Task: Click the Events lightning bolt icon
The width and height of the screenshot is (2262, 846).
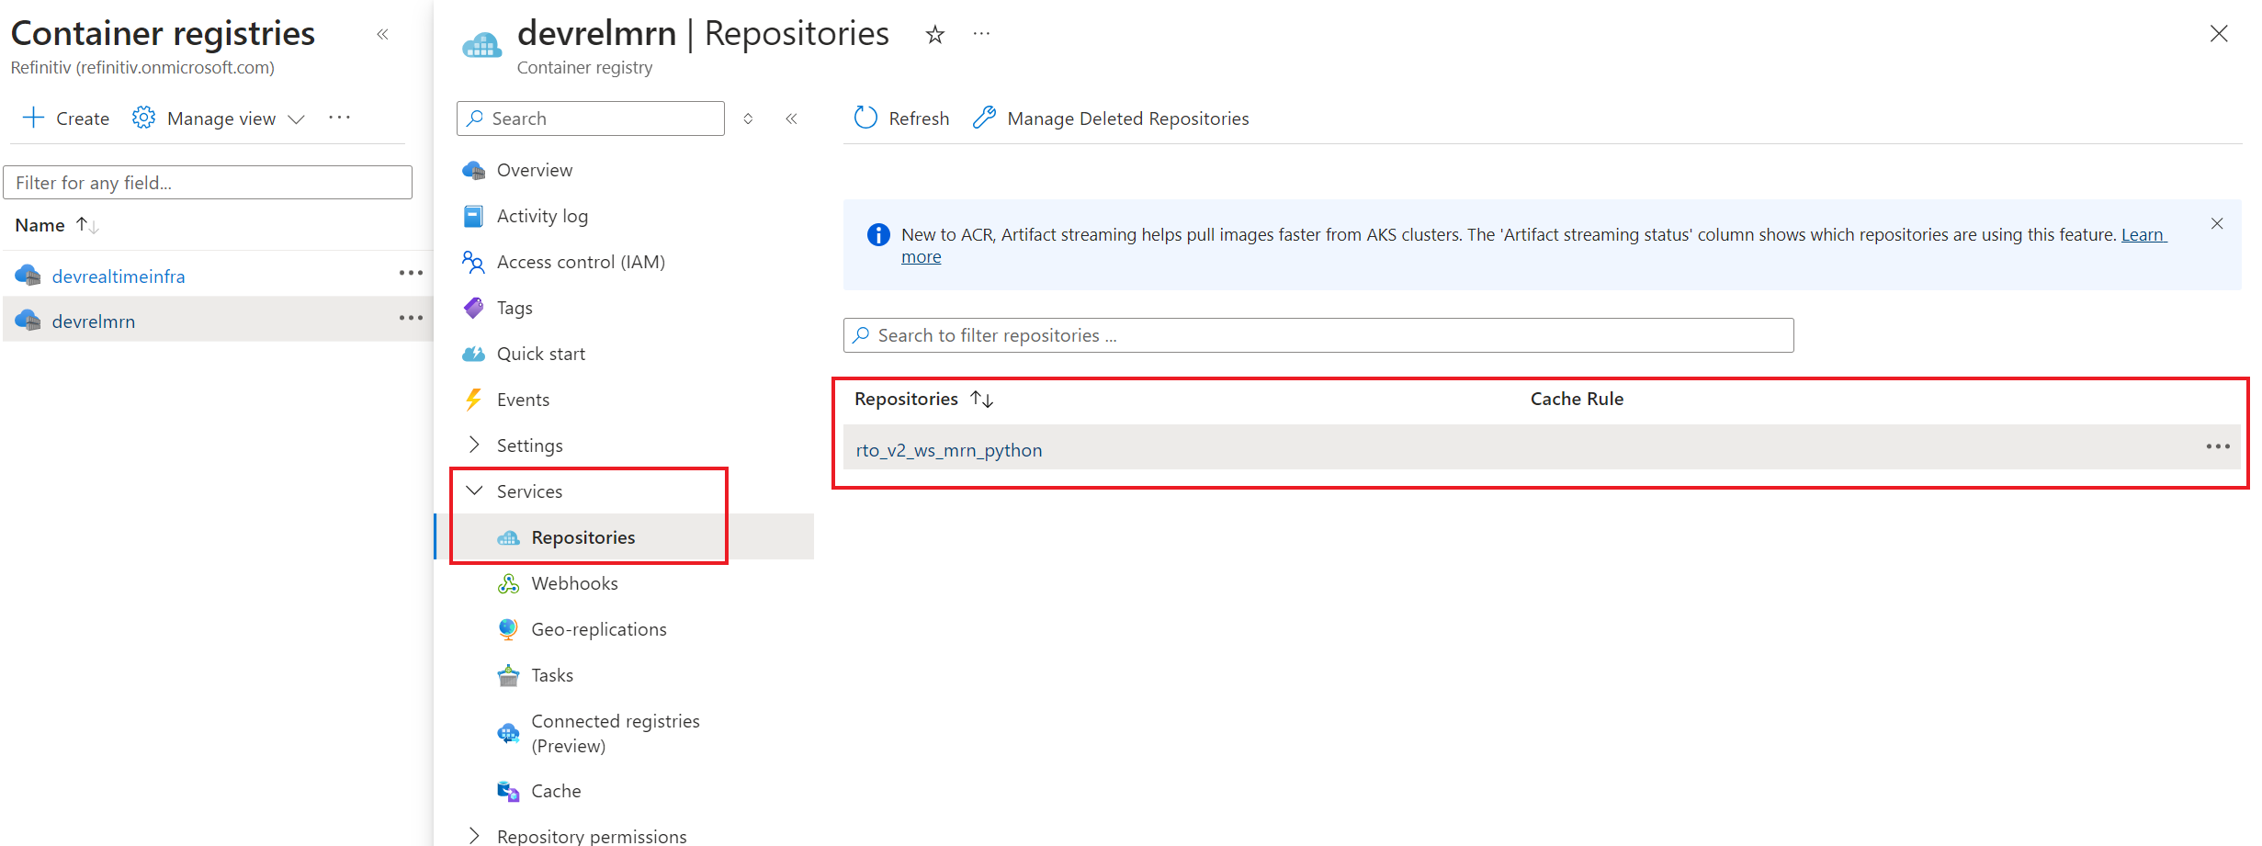Action: [x=473, y=400]
